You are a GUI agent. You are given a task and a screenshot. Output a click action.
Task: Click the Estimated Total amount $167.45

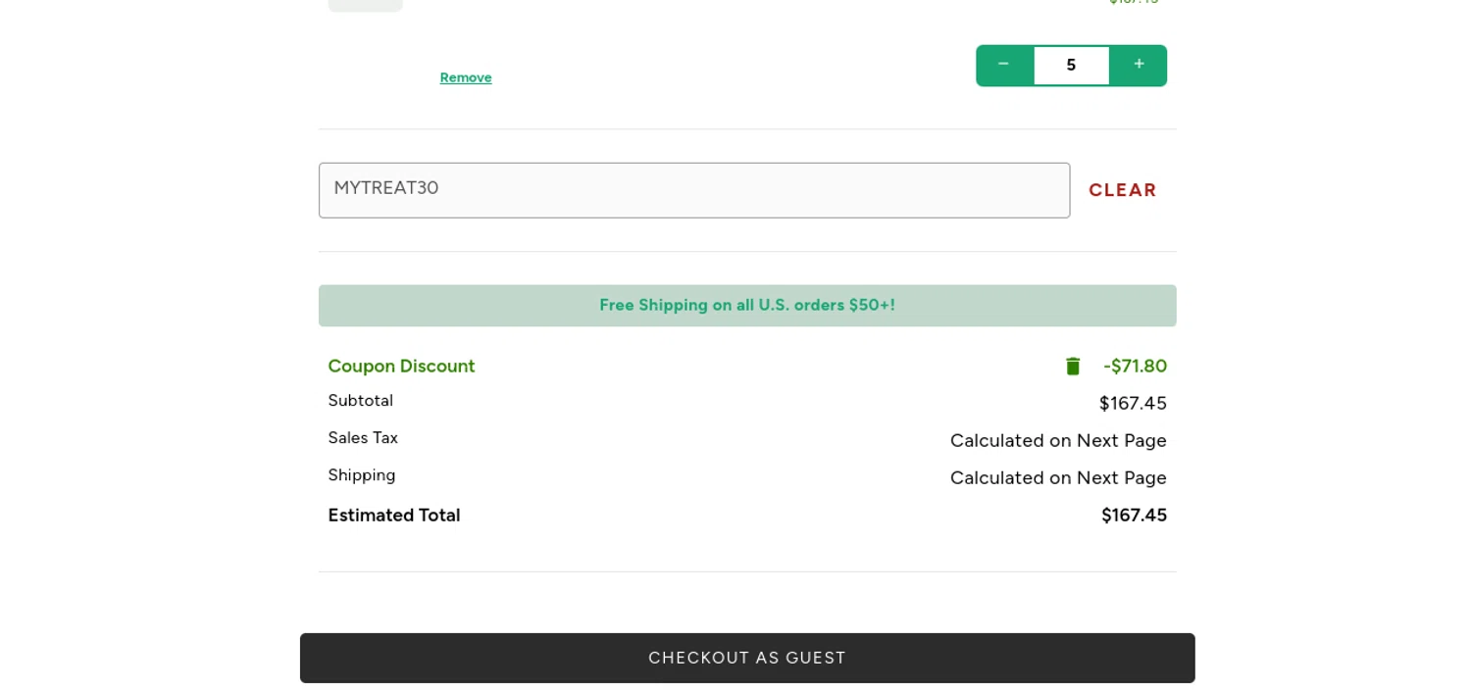[x=1134, y=516]
